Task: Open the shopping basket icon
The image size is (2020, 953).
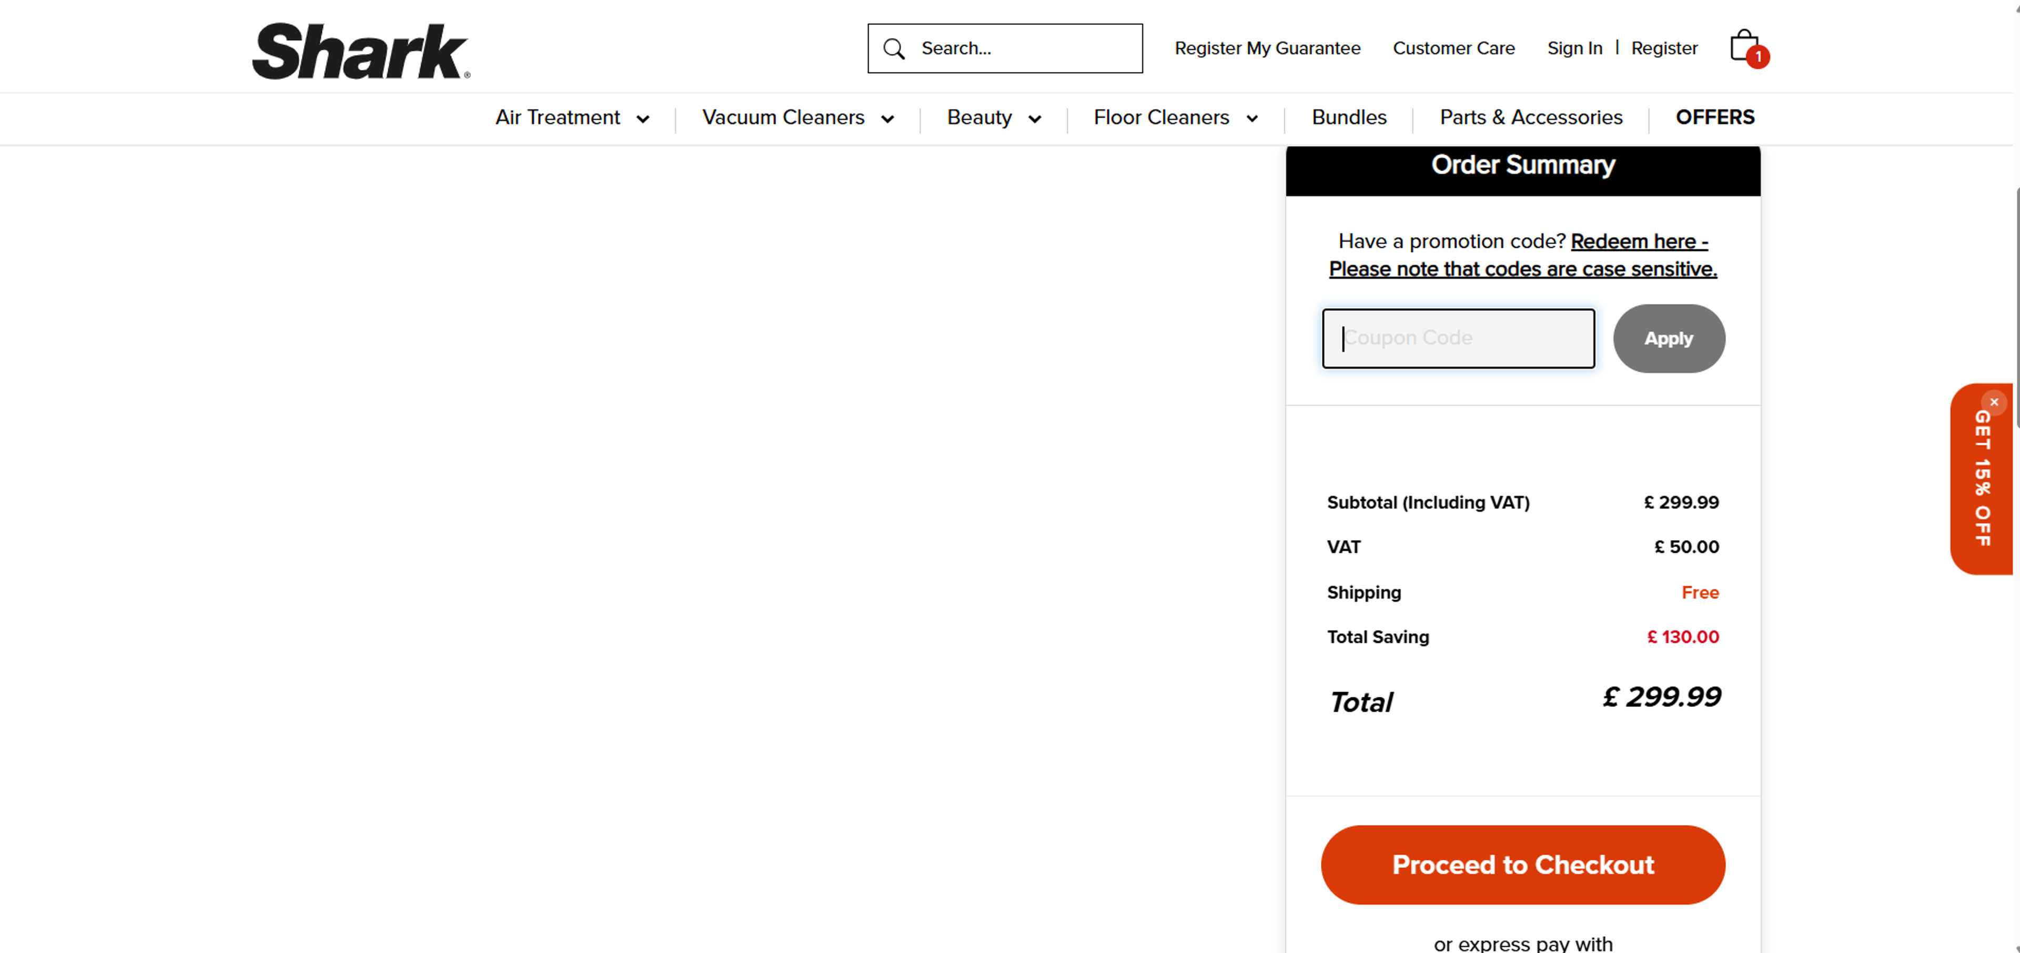Action: pyautogui.click(x=1745, y=47)
